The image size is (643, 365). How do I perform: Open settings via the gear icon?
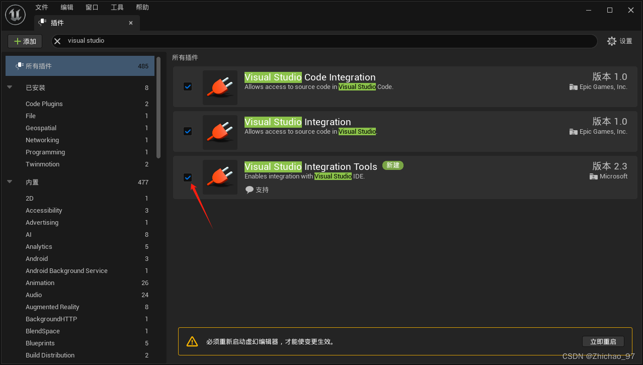coord(611,41)
